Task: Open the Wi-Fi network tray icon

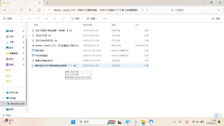Action: click(193, 122)
